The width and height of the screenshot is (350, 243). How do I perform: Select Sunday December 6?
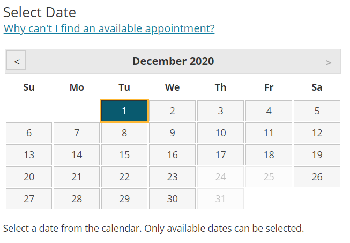point(29,133)
